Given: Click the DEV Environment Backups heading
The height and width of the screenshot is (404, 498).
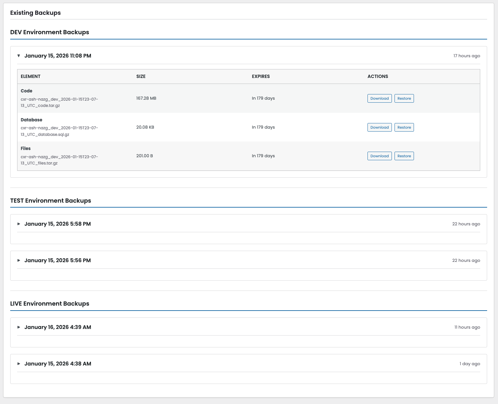Looking at the screenshot, I should 49,32.
